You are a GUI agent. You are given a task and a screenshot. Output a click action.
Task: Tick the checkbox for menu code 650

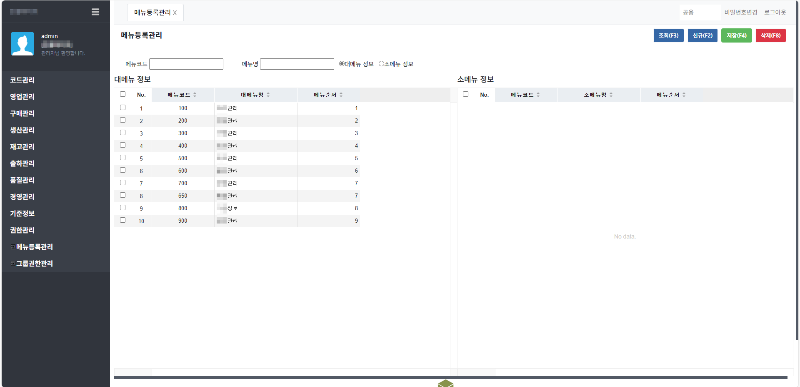(x=122, y=195)
